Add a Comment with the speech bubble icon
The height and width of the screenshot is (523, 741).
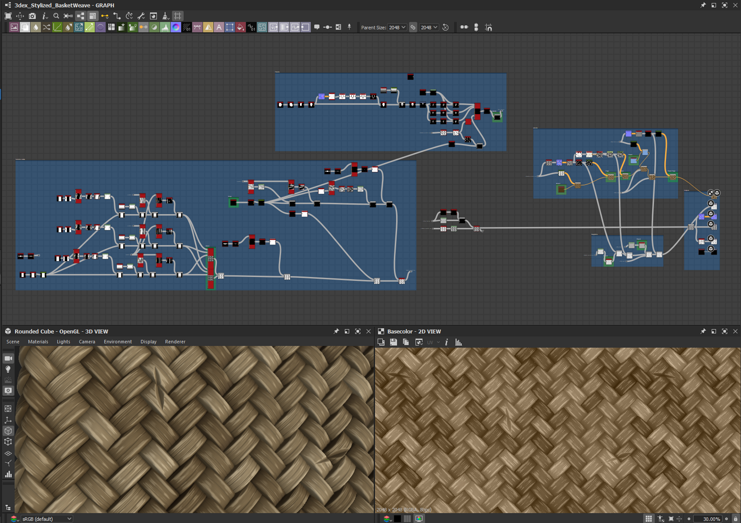pyautogui.click(x=317, y=27)
